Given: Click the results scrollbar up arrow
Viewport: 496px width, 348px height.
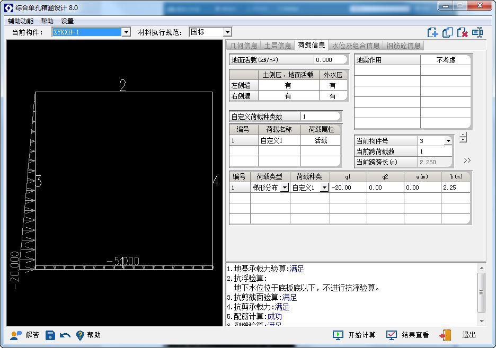Looking at the screenshot, I should [482, 268].
